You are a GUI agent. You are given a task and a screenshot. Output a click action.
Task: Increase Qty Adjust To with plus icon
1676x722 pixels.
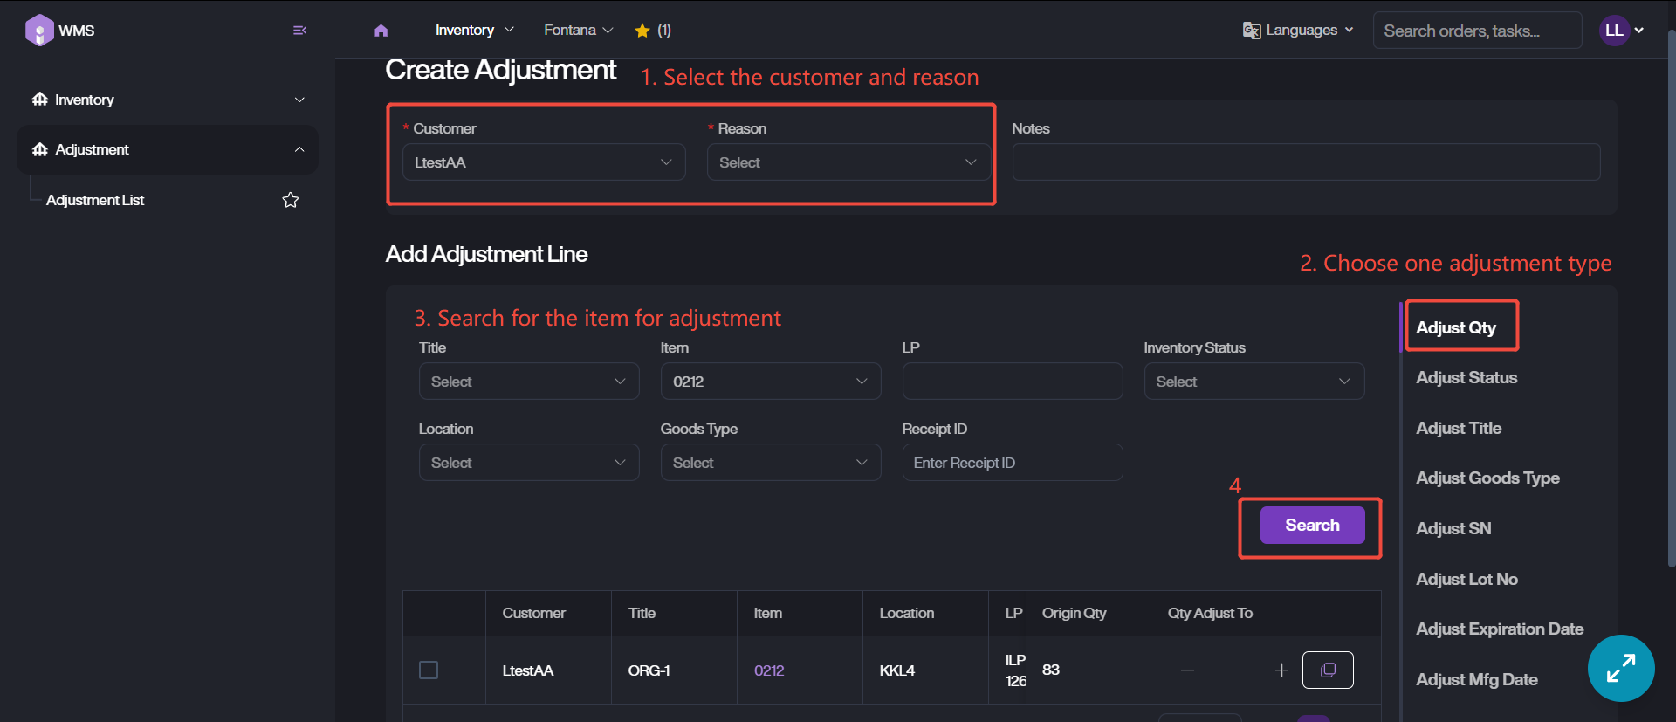coord(1281,670)
